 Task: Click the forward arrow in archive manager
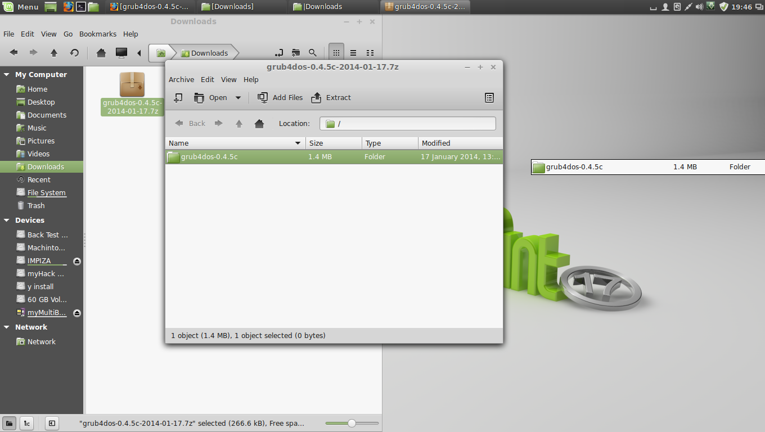coord(219,123)
